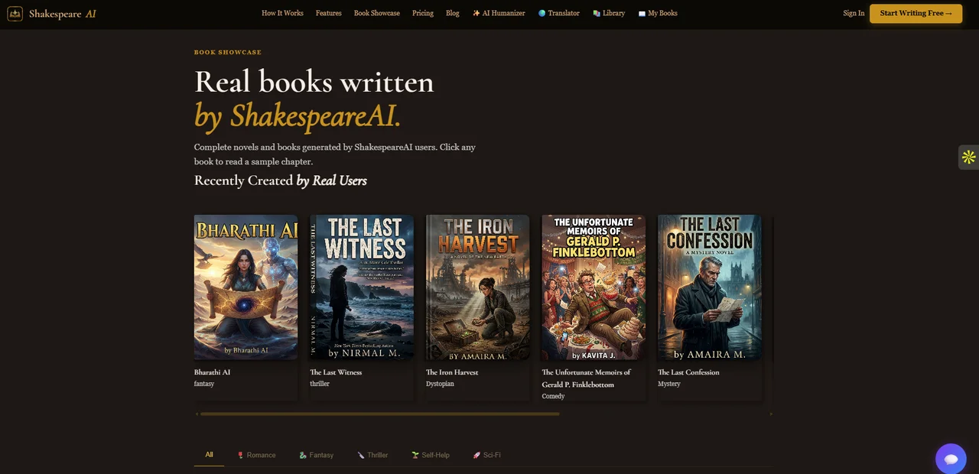Open How It Works page

click(282, 13)
